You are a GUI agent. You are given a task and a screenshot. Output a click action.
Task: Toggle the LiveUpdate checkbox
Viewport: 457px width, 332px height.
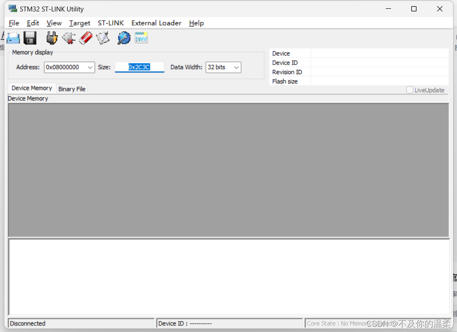(x=409, y=90)
